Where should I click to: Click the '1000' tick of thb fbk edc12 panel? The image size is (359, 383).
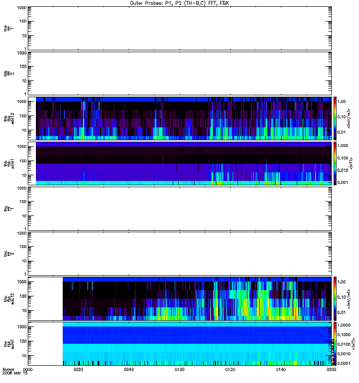22,101
